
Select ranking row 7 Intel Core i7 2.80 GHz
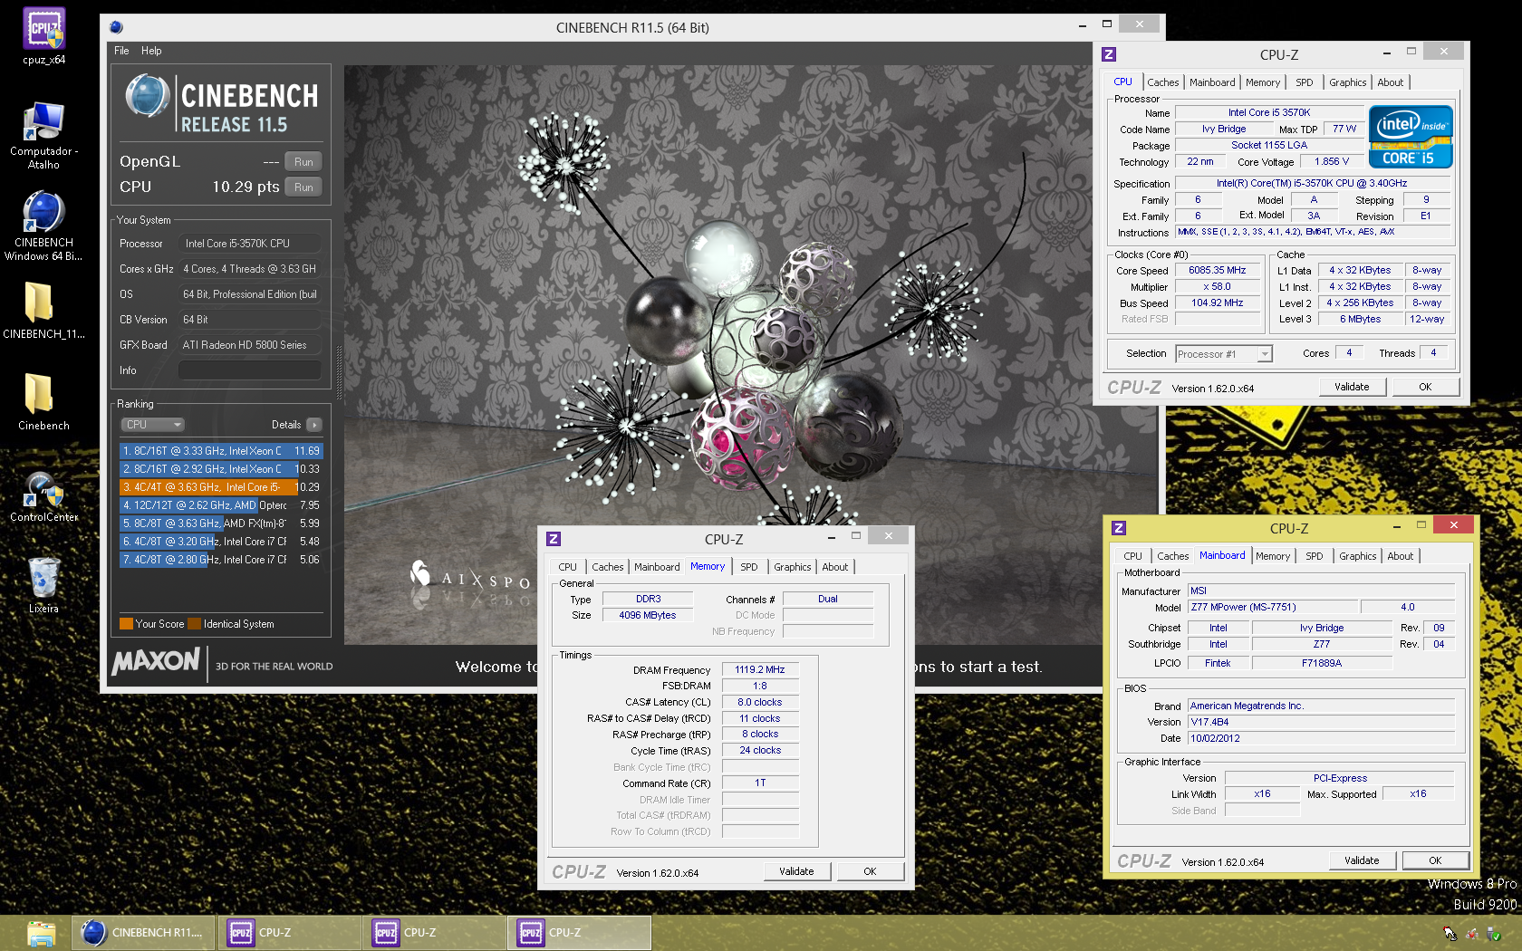tap(221, 560)
